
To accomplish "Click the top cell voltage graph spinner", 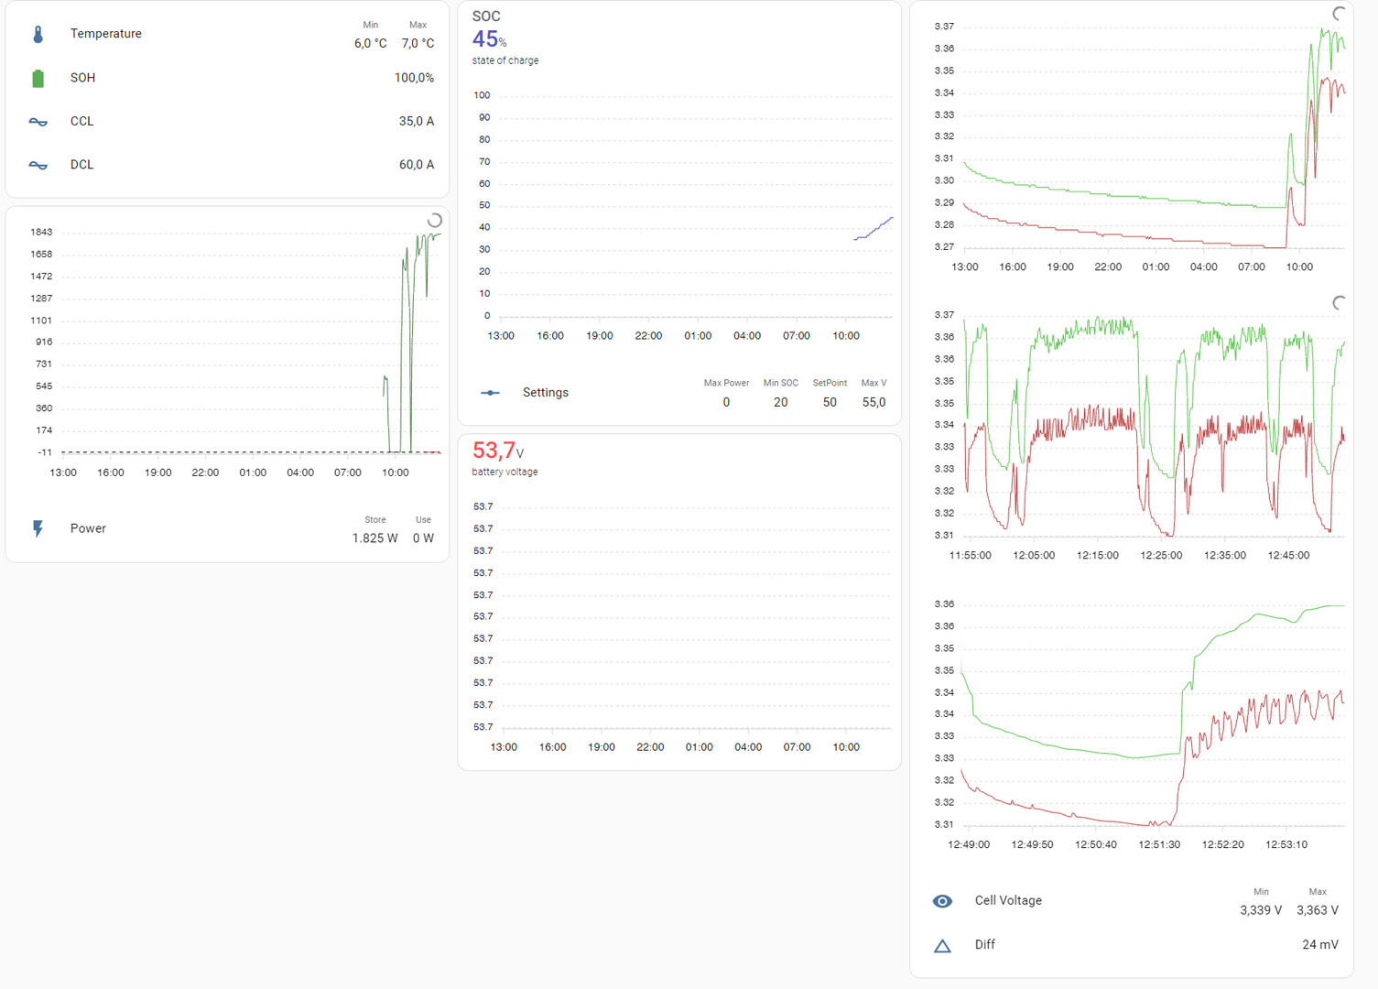I will [x=1339, y=13].
